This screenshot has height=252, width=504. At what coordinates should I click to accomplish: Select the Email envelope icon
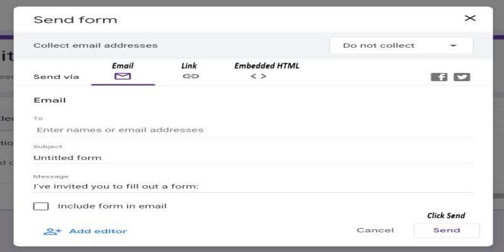[x=123, y=76]
